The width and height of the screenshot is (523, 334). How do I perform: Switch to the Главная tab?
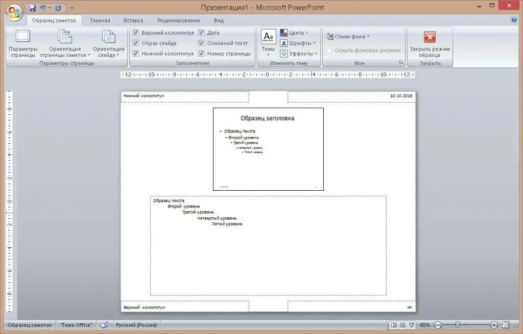[100, 20]
